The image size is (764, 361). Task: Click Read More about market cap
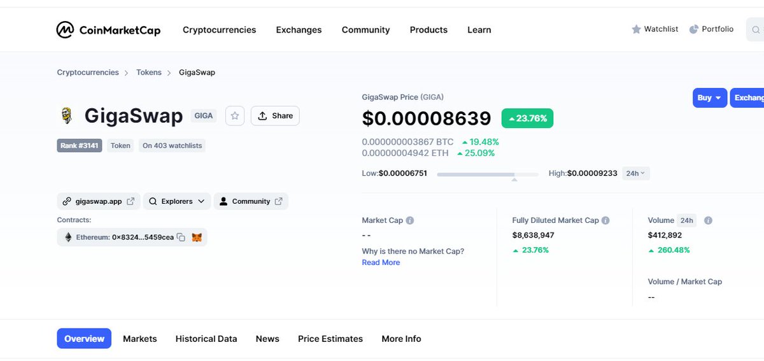[381, 262]
